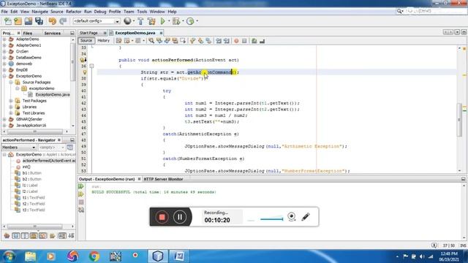Screen dimensions: 468x263
Task: Click the Build Project hammer icon
Action: [x=140, y=21]
